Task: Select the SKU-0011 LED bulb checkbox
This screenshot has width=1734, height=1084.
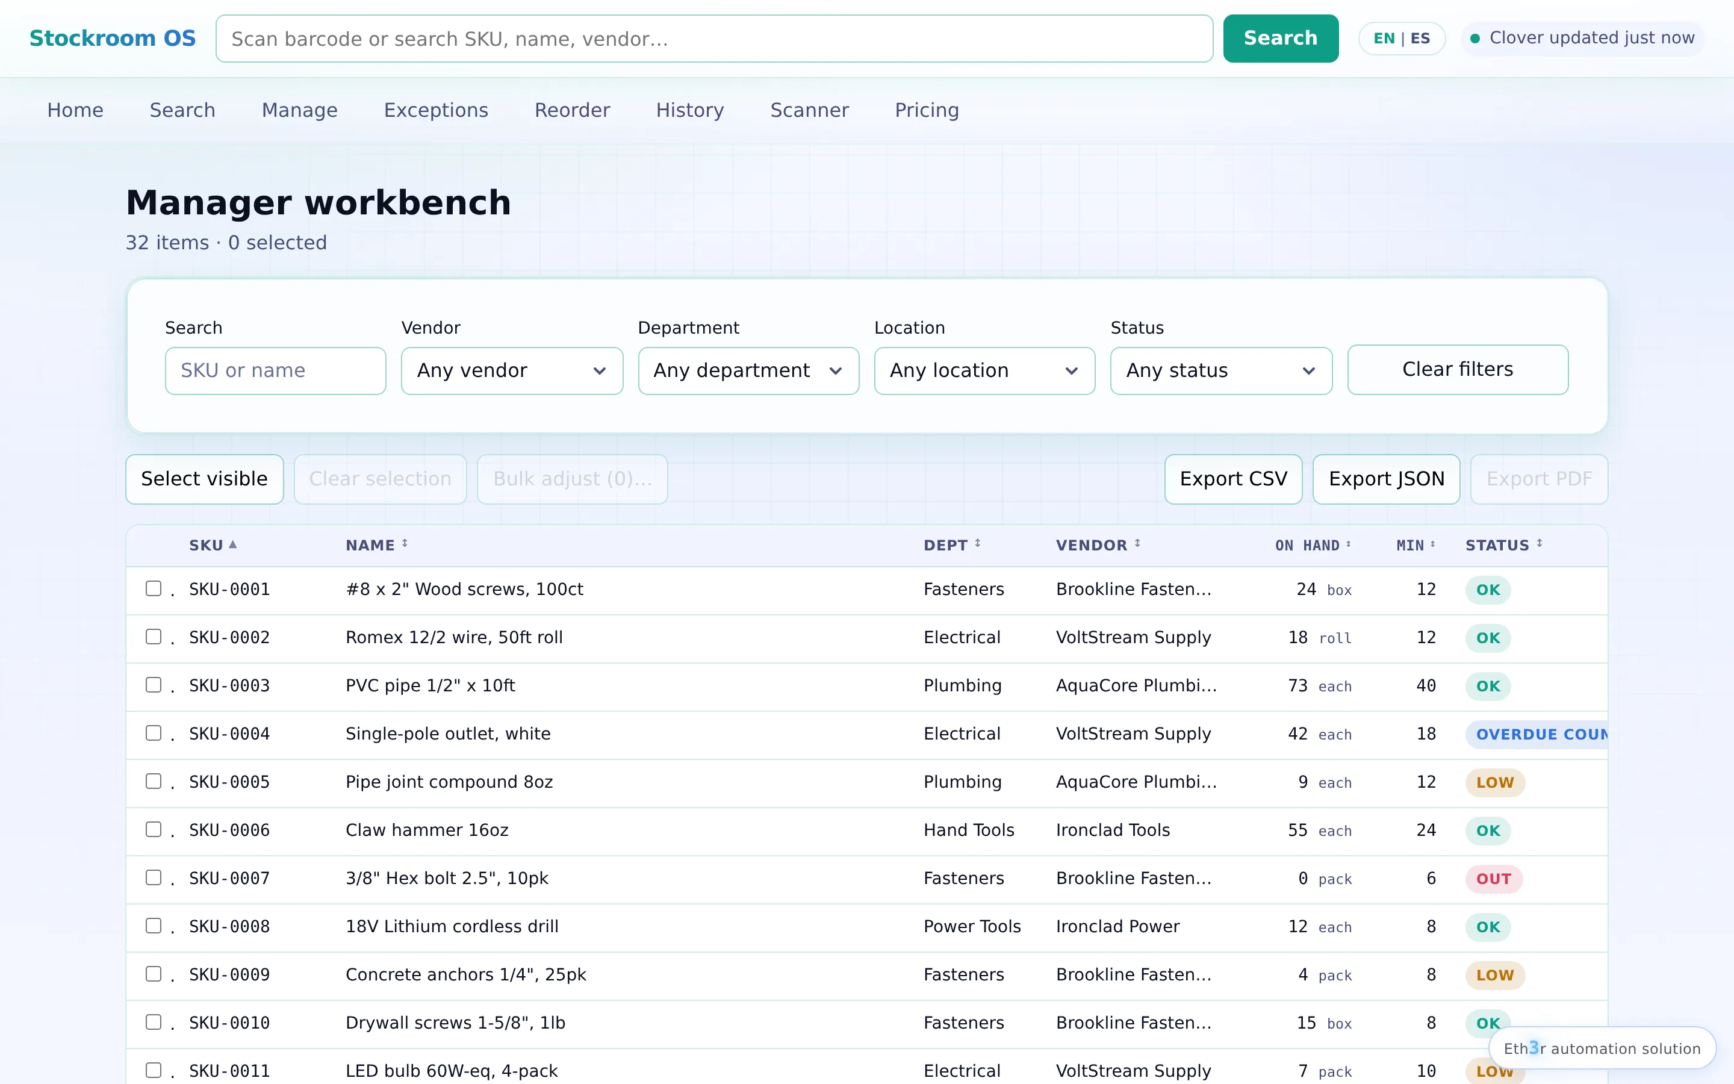Action: [154, 1070]
